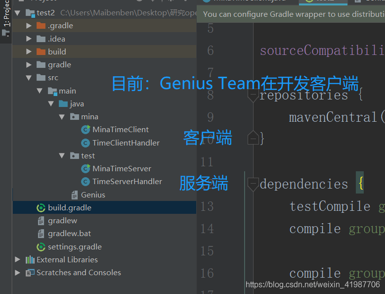385x294 pixels.
Task: Click MinaTimeServer runnable class icon
Action: [86, 169]
